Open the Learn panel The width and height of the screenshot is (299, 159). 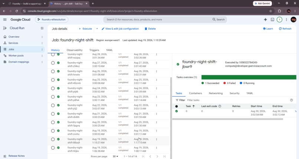point(268,29)
